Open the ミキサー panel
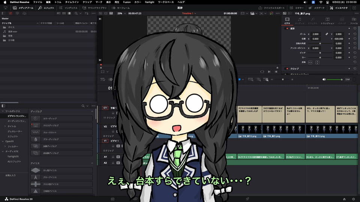The height and width of the screenshot is (202, 360). click(x=297, y=8)
